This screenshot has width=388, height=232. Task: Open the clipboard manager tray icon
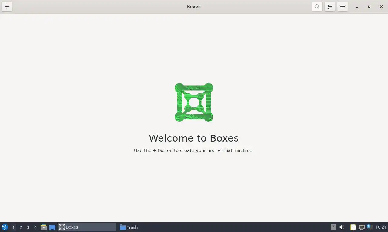(353, 227)
